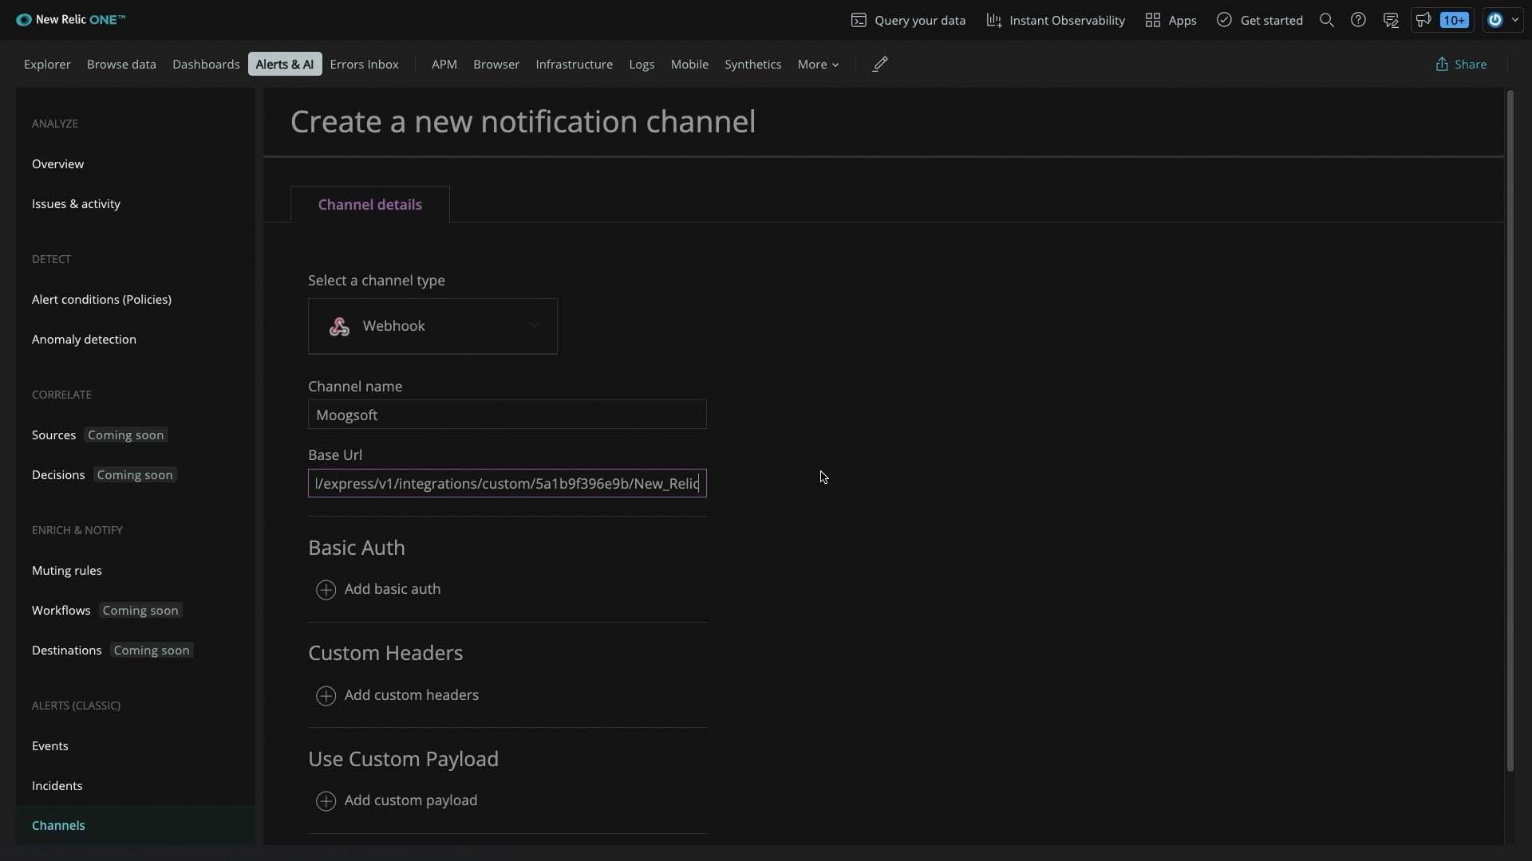Go to Explorer in navigation
Viewport: 1532px width, 861px height.
(47, 64)
